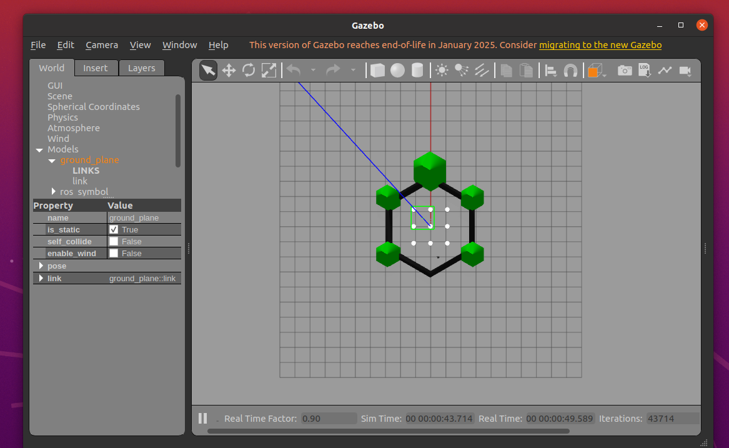Click the Real Time value field
This screenshot has width=729, height=448.
coord(560,418)
